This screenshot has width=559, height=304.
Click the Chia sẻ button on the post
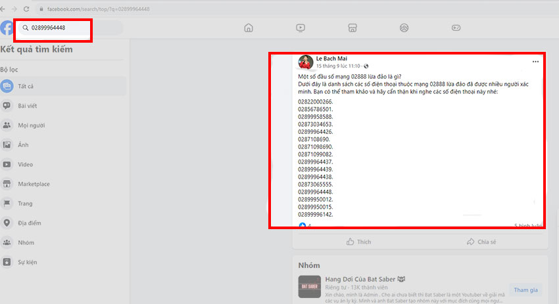[481, 242]
